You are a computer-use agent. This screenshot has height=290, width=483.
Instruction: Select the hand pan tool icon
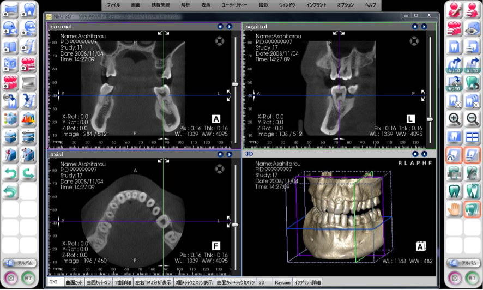pos(454,210)
